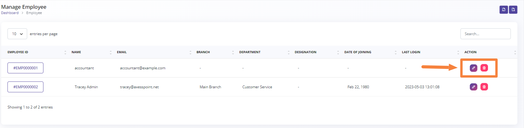
Task: Open employee #EMP0000002 details
Action: (25, 87)
